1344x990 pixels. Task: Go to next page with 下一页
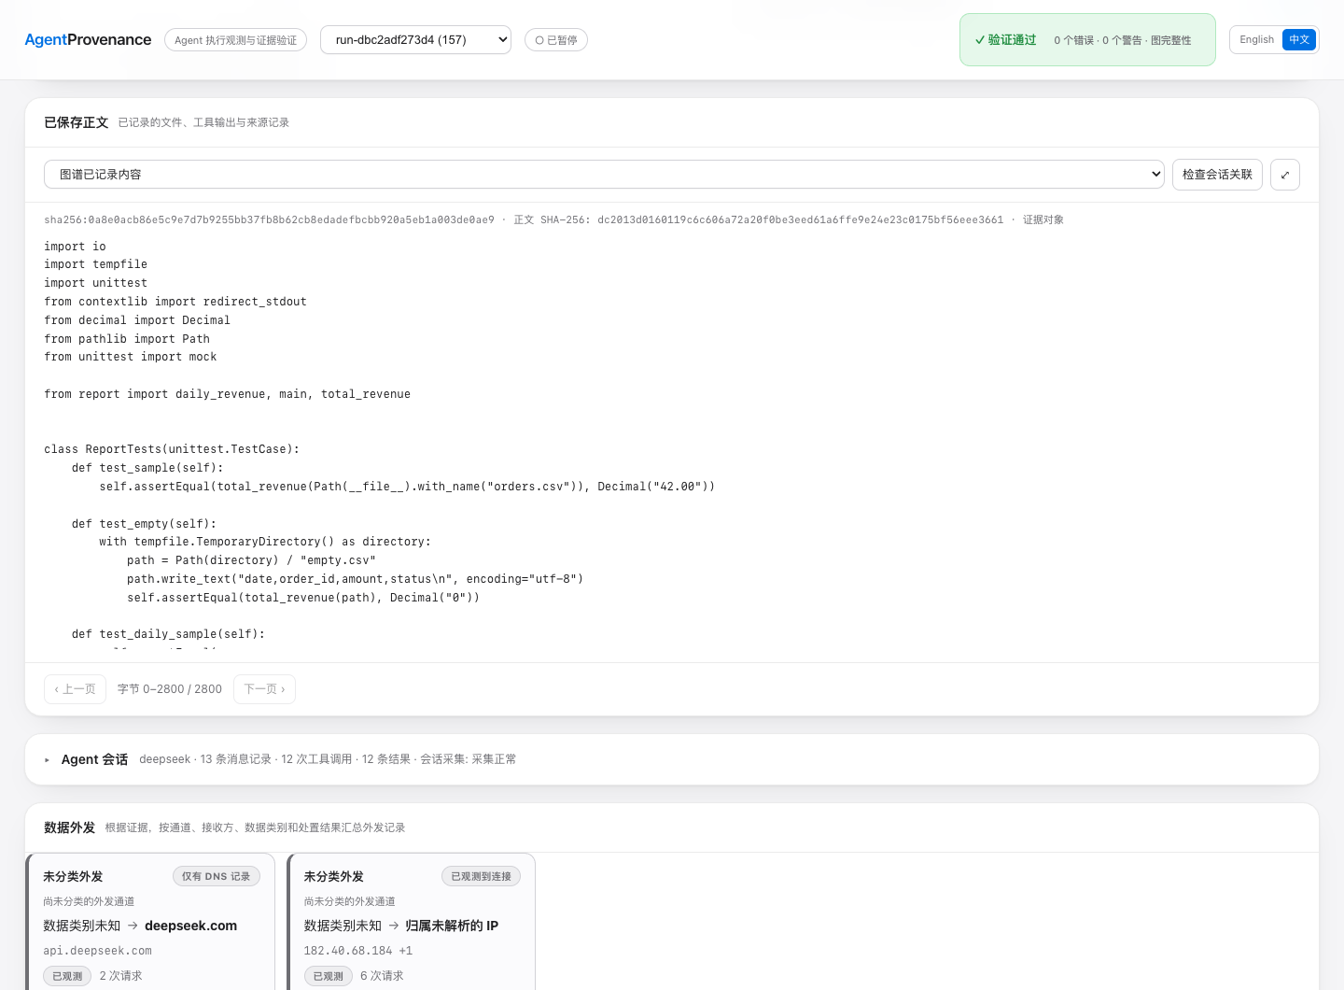264,689
